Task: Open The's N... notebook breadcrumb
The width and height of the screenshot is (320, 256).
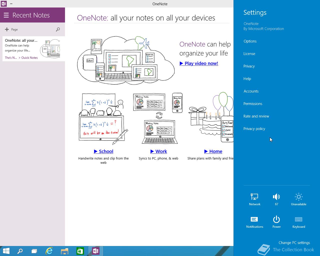Action: 11,58
